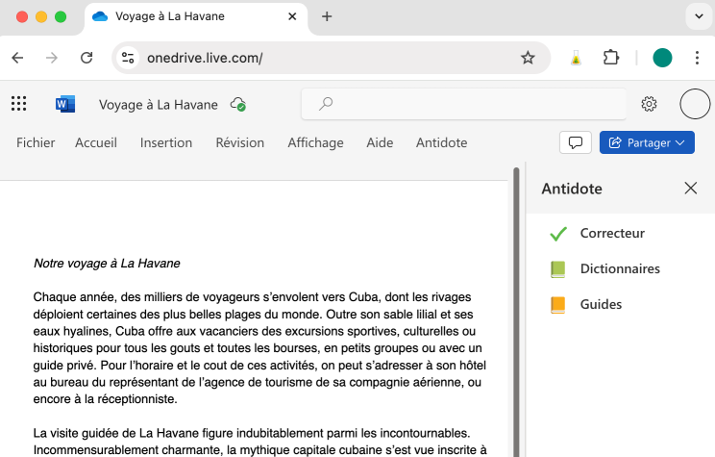Open the comments panel icon
Viewport: 715px width, 457px height.
tap(575, 142)
